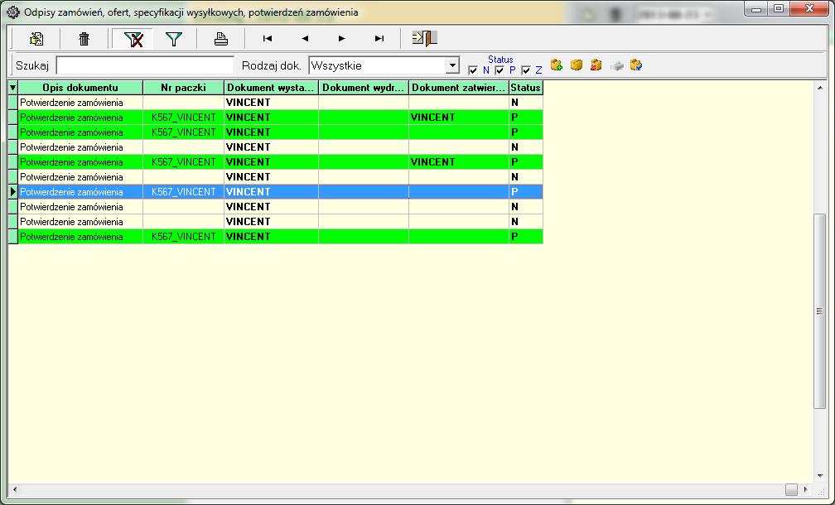Click the printer icon
The image size is (835, 505).
coord(221,38)
